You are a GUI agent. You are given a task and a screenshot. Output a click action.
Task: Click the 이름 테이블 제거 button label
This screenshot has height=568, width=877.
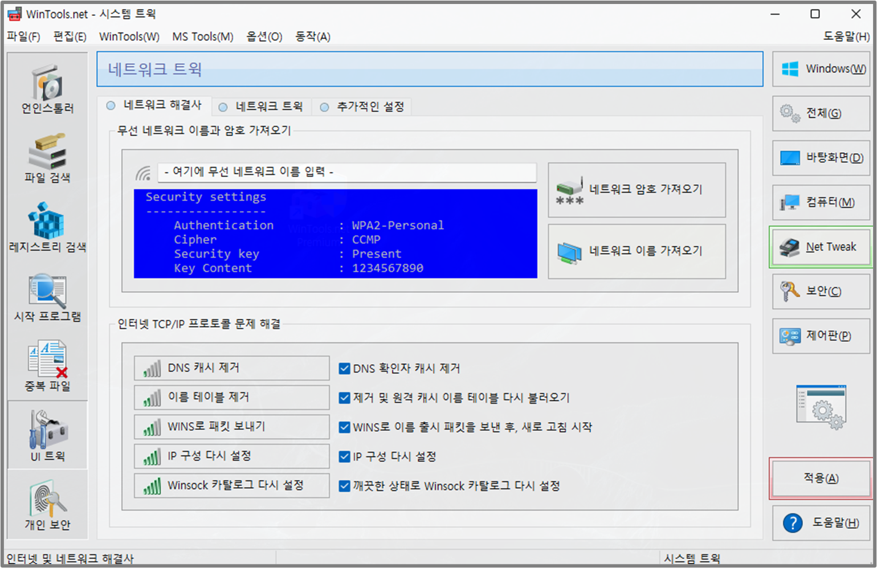209,397
